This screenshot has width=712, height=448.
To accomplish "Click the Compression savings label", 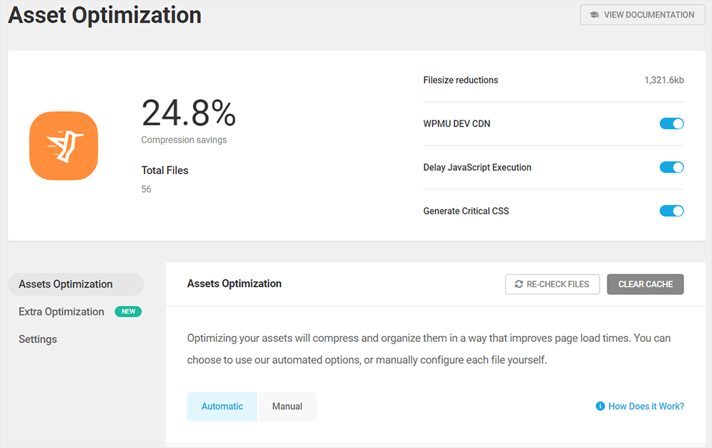I will (184, 140).
